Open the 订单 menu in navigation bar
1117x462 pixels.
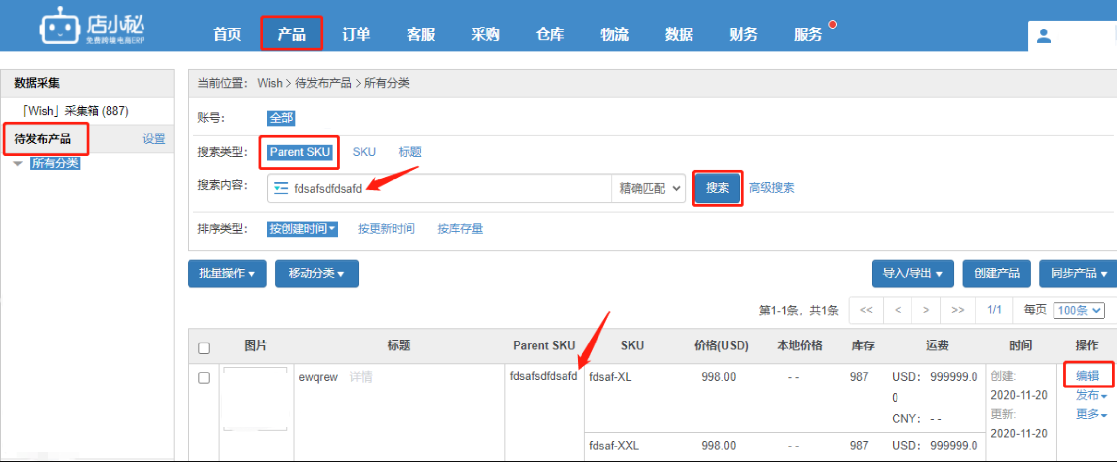point(356,34)
